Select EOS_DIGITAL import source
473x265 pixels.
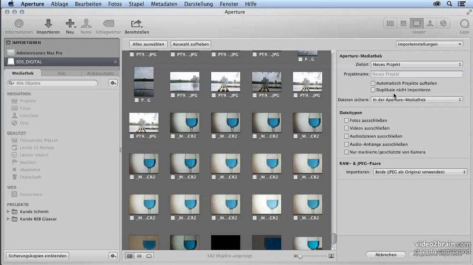tap(62, 62)
